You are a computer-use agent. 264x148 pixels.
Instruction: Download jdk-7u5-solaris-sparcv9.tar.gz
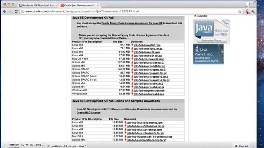[x=152, y=80]
